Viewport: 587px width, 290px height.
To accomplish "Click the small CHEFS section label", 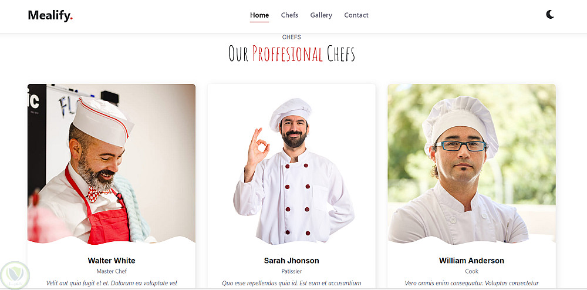I will pos(292,37).
